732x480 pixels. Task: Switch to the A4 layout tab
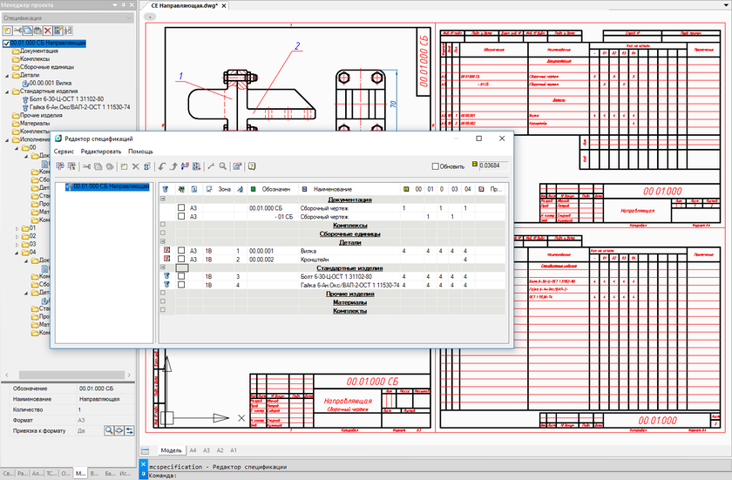(193, 450)
